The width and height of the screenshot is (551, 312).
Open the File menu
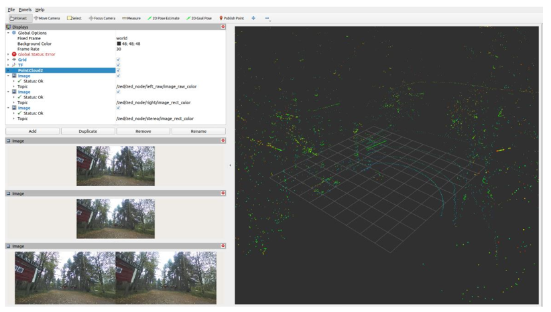[11, 9]
